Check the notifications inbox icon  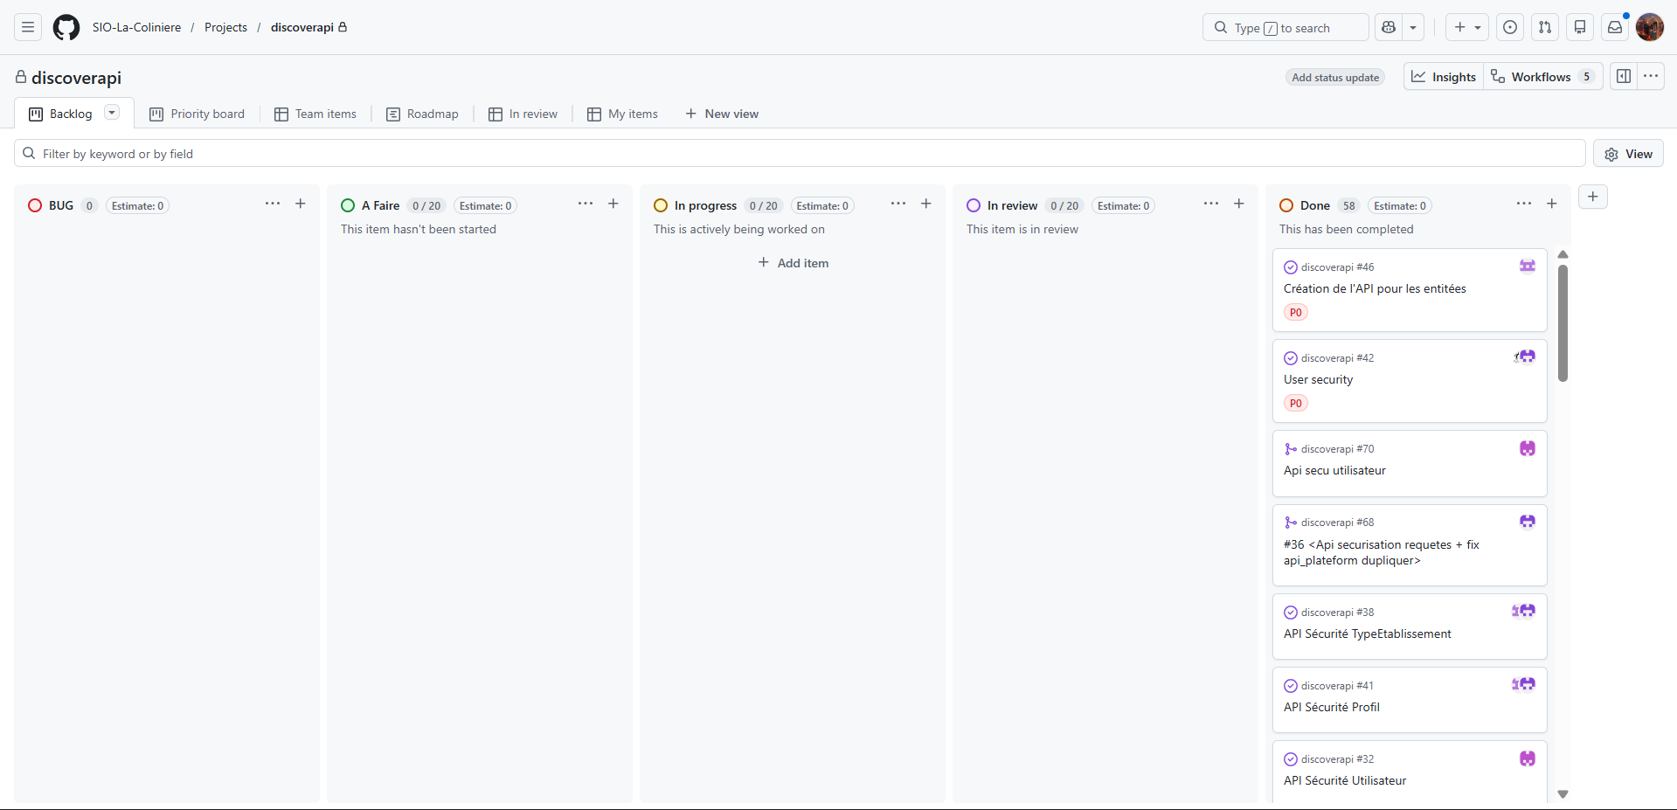1613,27
